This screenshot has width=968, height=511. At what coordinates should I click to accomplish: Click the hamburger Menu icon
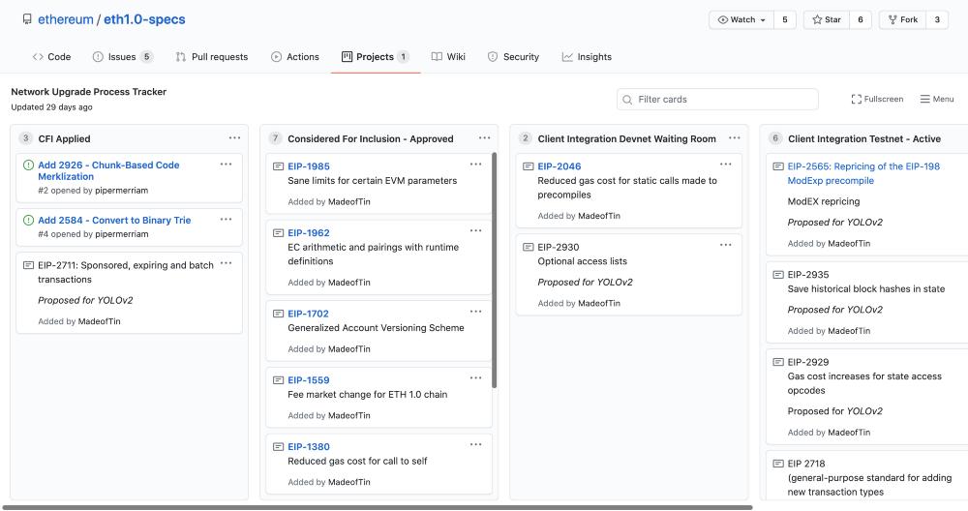pos(924,100)
